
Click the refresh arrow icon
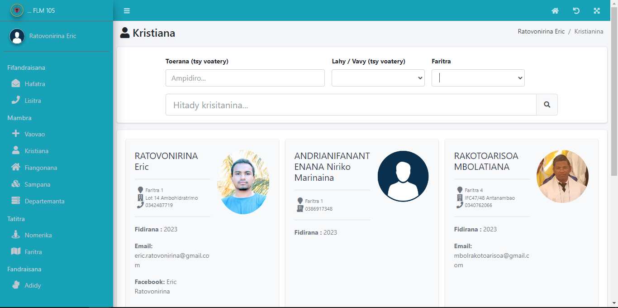pyautogui.click(x=576, y=11)
